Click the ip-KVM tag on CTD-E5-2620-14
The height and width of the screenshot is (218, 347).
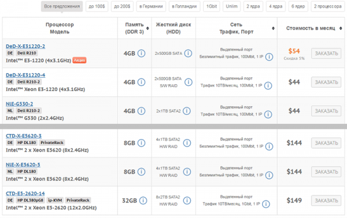coord(55,200)
